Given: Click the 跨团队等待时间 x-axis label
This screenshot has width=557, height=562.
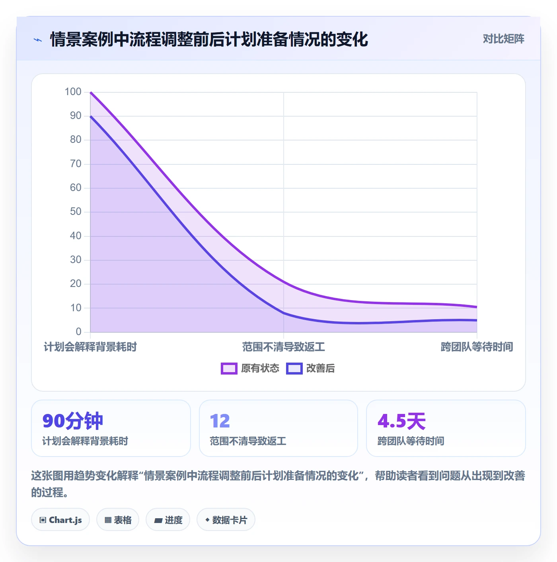Looking at the screenshot, I should (x=477, y=347).
